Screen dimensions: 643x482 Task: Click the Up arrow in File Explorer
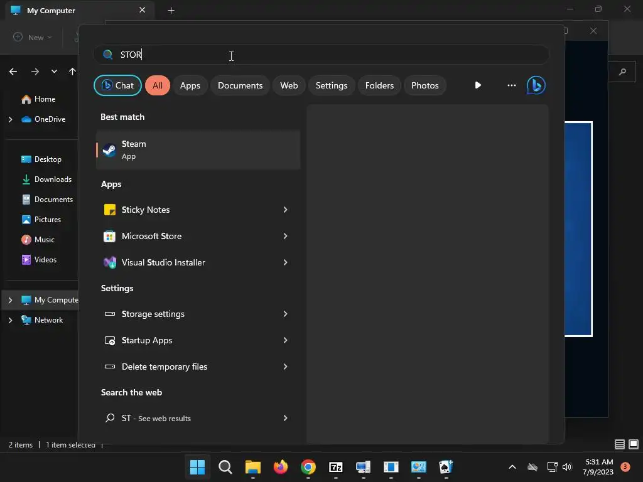coord(73,72)
